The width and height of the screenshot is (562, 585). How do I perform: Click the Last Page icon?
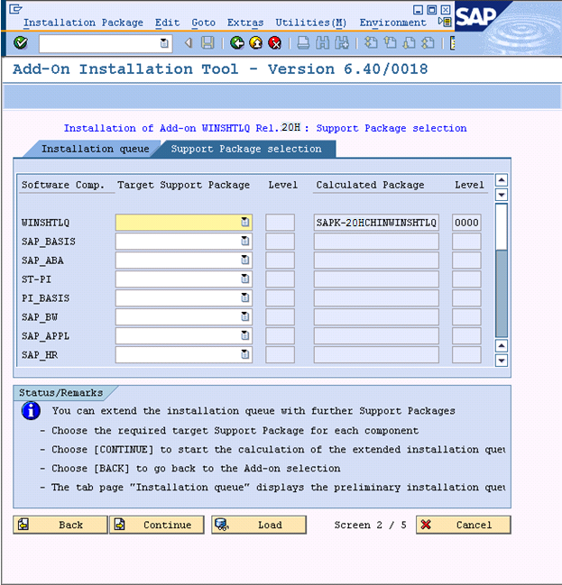point(428,43)
